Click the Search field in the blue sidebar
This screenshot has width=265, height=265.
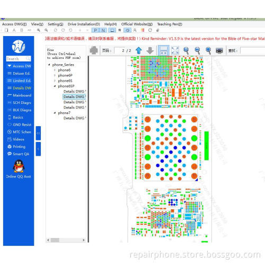[19, 58]
